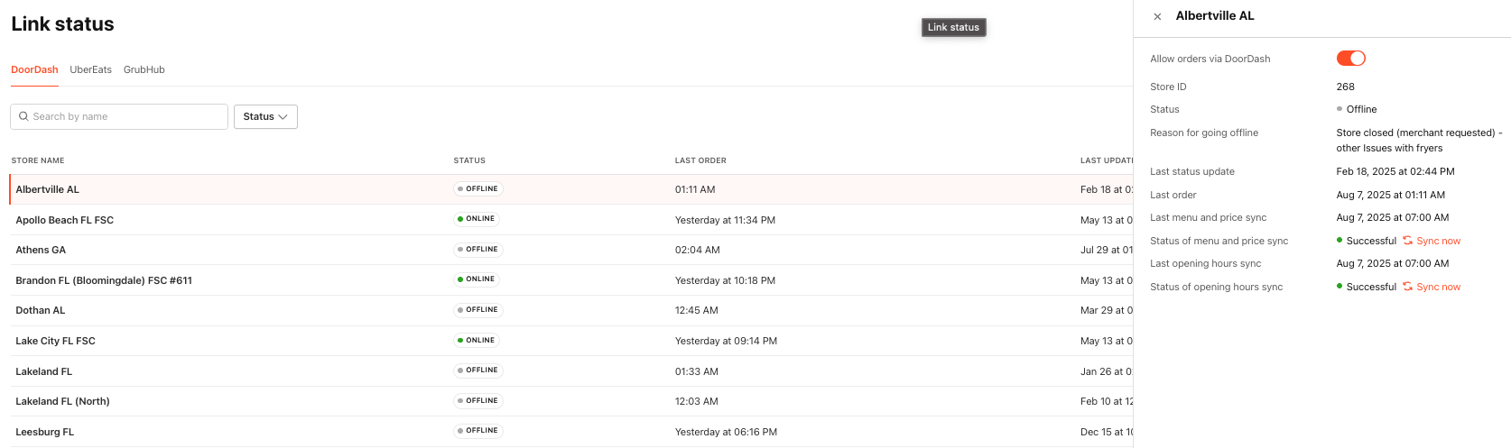Click the search magnifier icon
This screenshot has width=1511, height=448.
tap(23, 116)
